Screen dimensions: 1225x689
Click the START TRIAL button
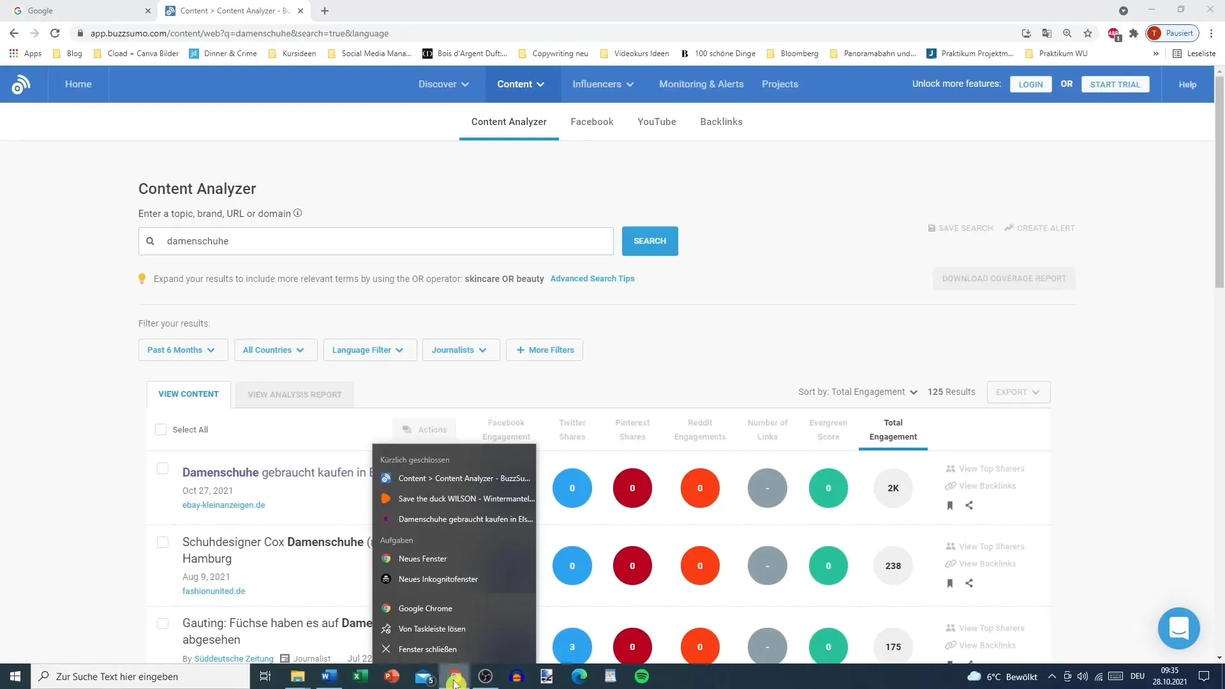pyautogui.click(x=1115, y=84)
